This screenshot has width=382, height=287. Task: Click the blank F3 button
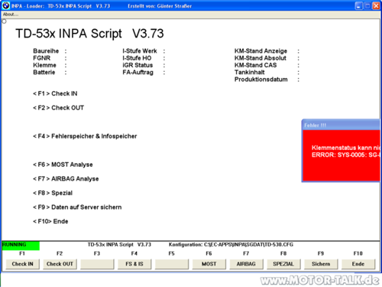click(x=97, y=264)
